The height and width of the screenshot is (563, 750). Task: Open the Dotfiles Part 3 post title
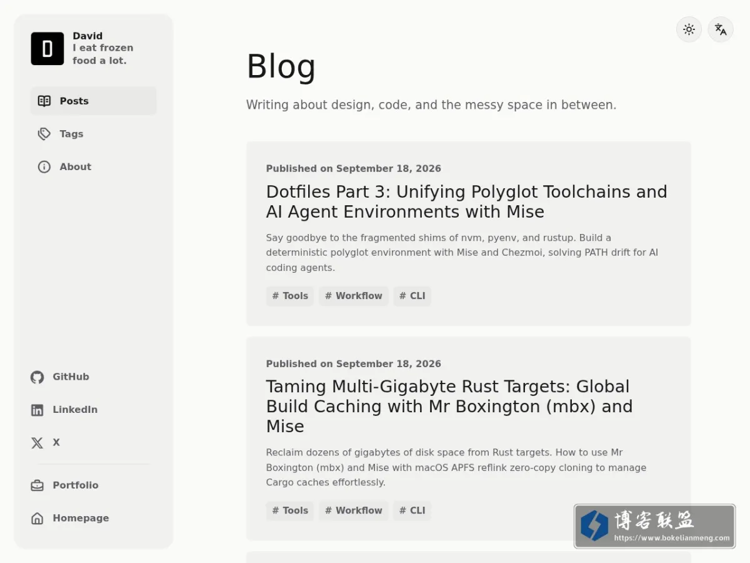point(467,201)
